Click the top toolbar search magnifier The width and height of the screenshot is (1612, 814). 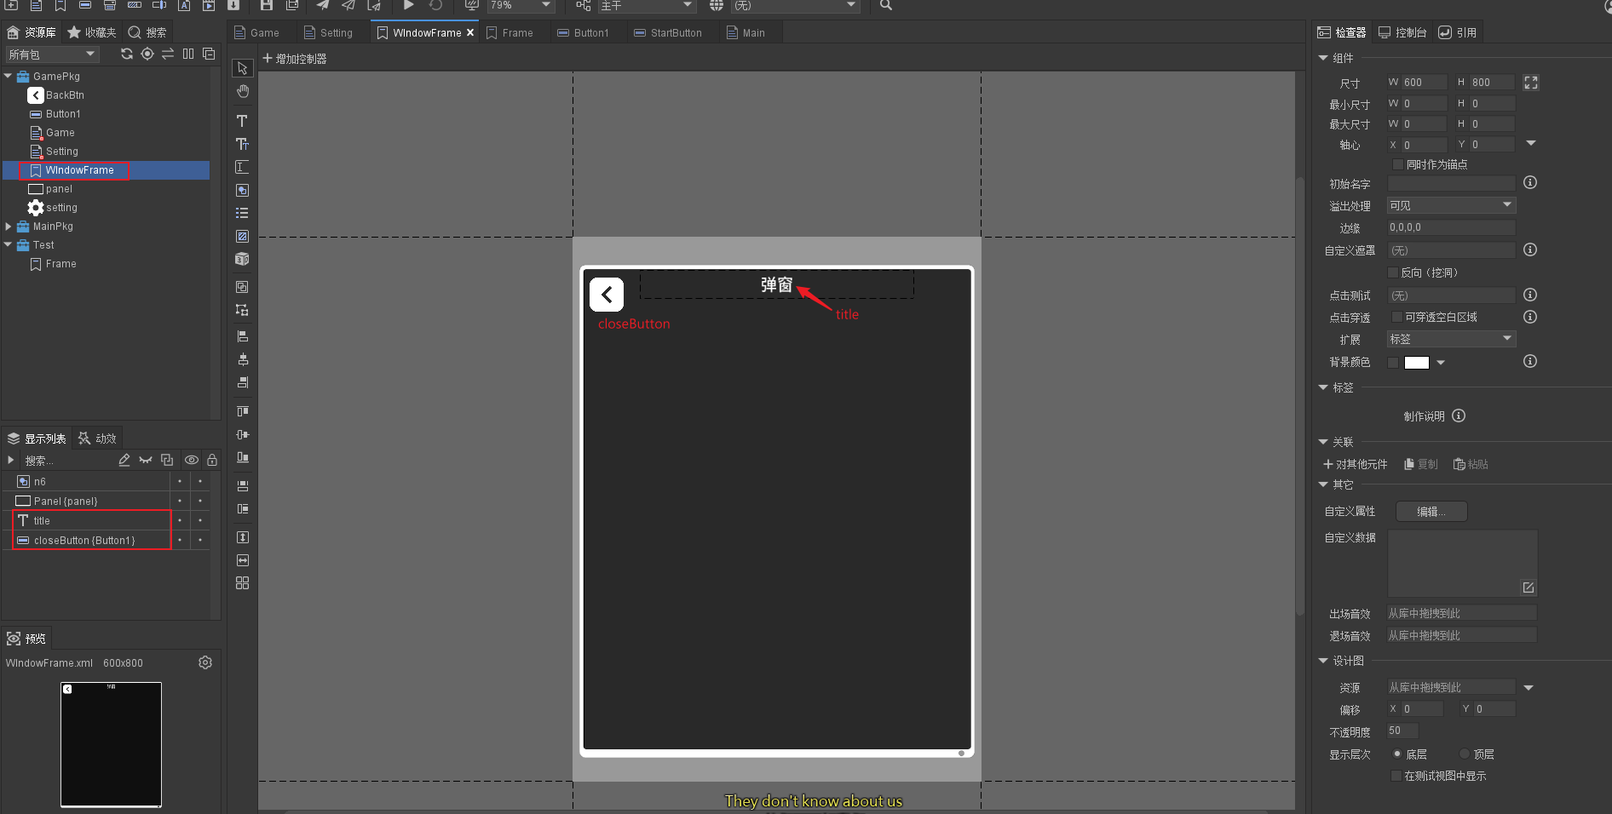coord(886,5)
